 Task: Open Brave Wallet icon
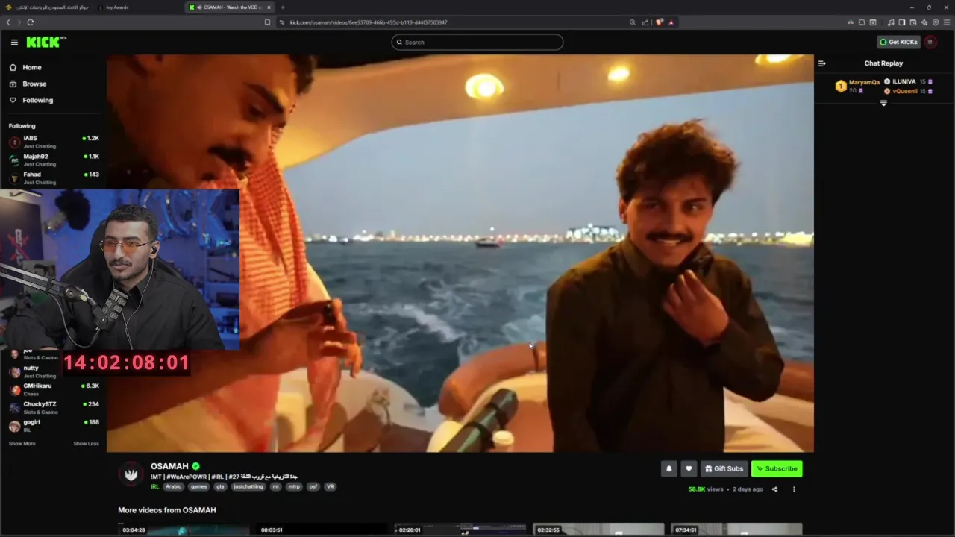(912, 22)
